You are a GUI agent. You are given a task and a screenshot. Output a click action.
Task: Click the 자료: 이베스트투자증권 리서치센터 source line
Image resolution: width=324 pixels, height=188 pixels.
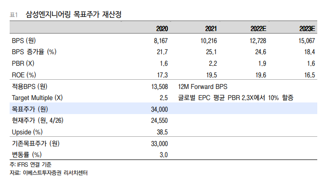49,173
